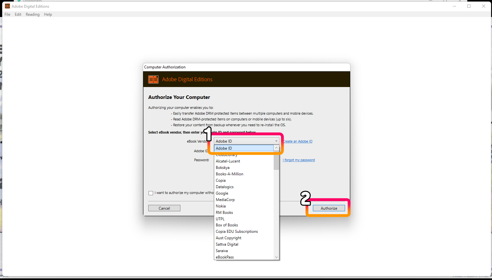Click vendor list scroll down arrow
Screen dimensions: 492x280
tap(276, 257)
